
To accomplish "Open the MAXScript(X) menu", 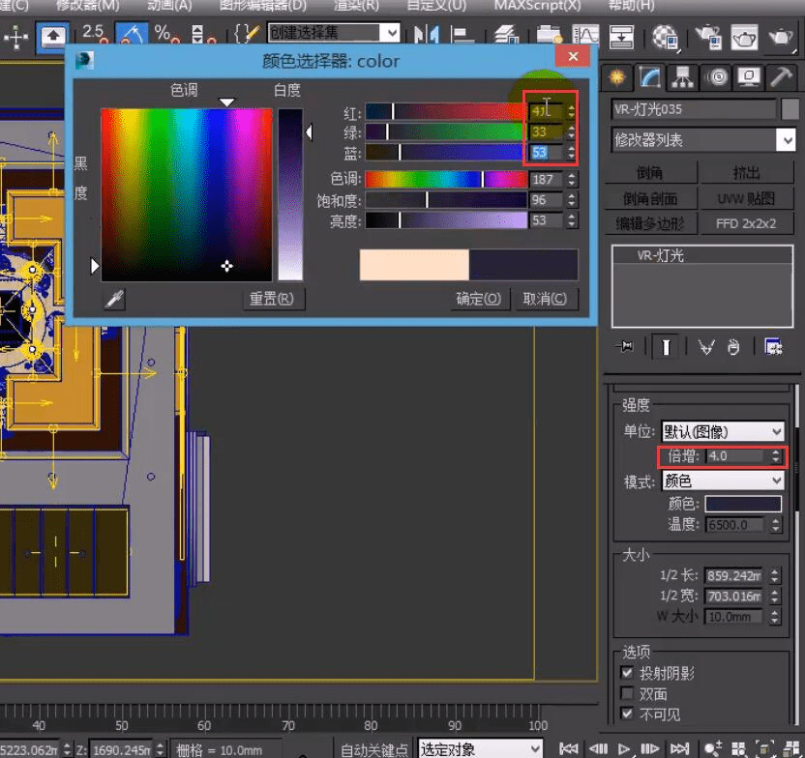I will pyautogui.click(x=537, y=6).
